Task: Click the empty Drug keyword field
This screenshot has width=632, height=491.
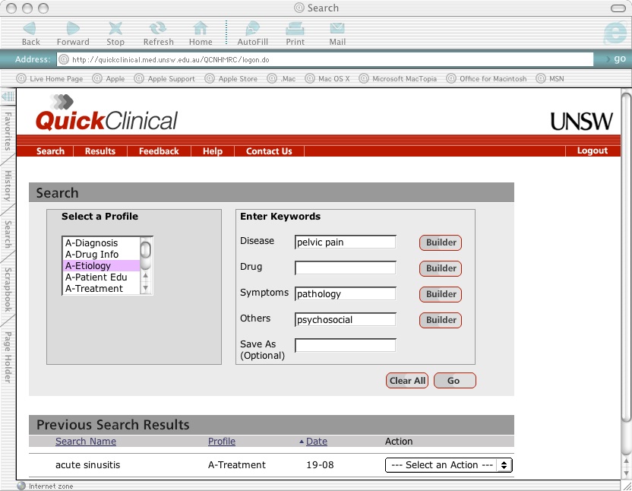Action: (x=346, y=268)
